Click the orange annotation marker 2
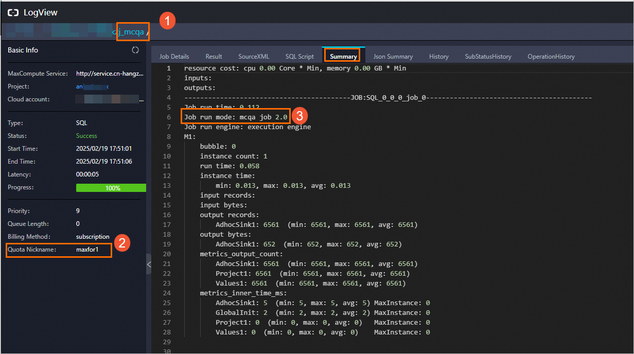This screenshot has height=354, width=634. click(121, 243)
